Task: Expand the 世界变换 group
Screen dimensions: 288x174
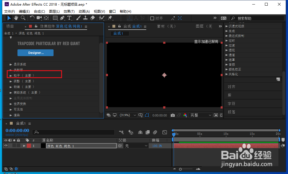Action: tap(11, 104)
